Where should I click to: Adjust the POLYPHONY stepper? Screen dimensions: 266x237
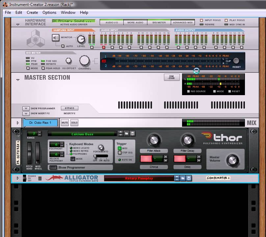click(x=62, y=145)
